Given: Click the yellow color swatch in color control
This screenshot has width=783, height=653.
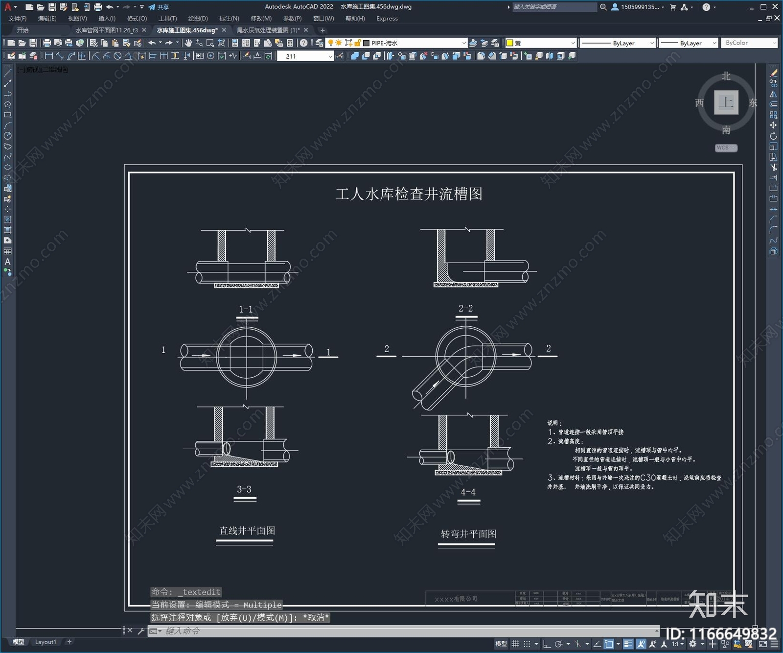Looking at the screenshot, I should pos(509,43).
